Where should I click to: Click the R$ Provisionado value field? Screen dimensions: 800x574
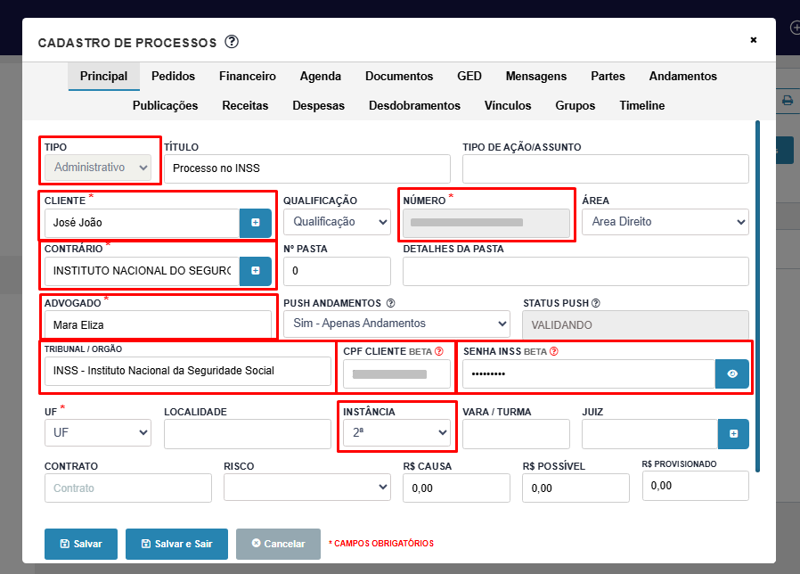[x=696, y=486]
